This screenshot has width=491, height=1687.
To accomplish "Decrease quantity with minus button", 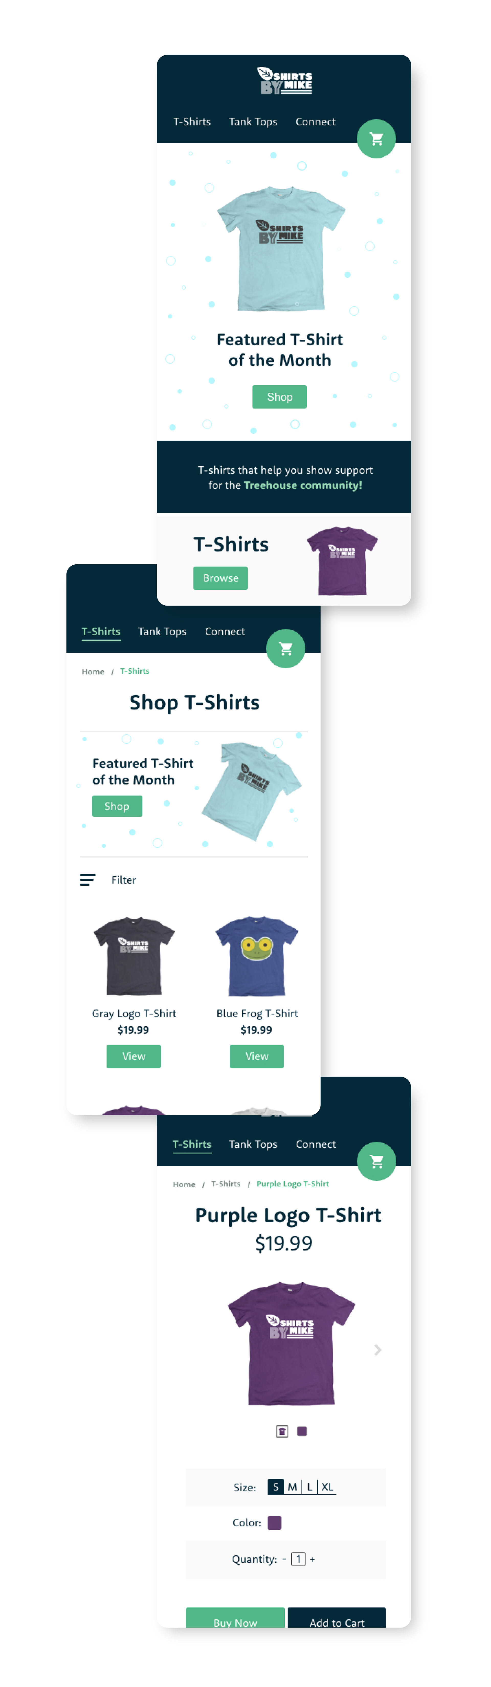I will click(x=284, y=1559).
